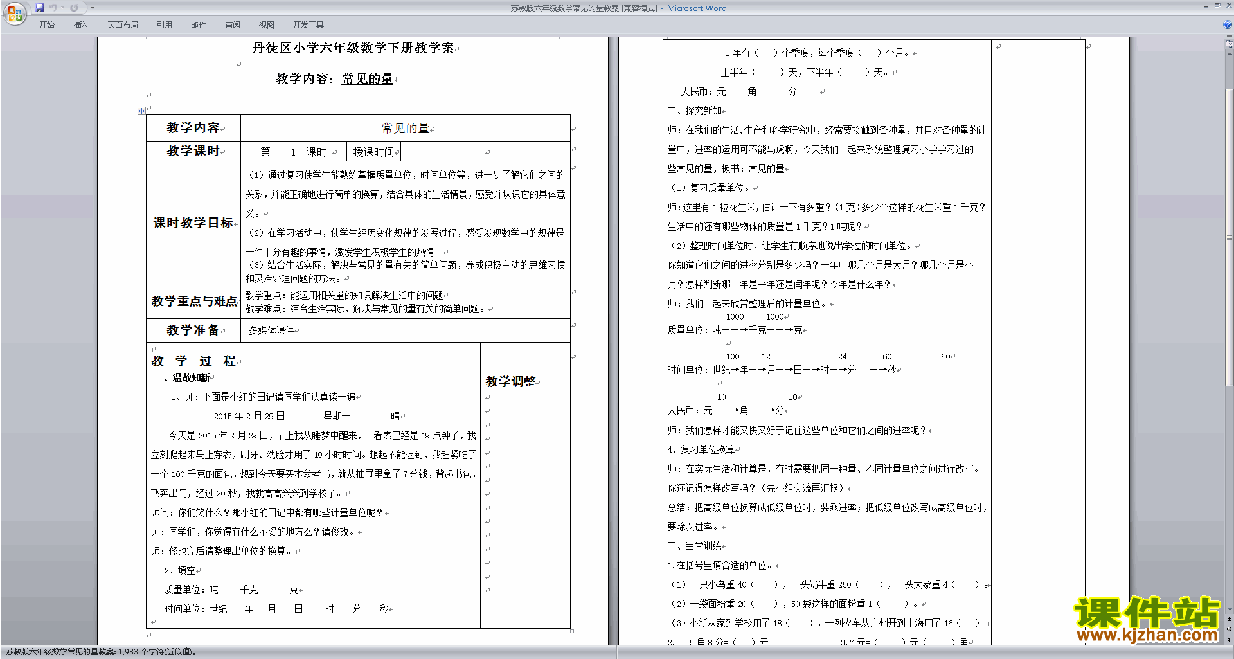Click the 教学重点与难点 table cell
This screenshot has width=1234, height=659.
pyautogui.click(x=193, y=302)
